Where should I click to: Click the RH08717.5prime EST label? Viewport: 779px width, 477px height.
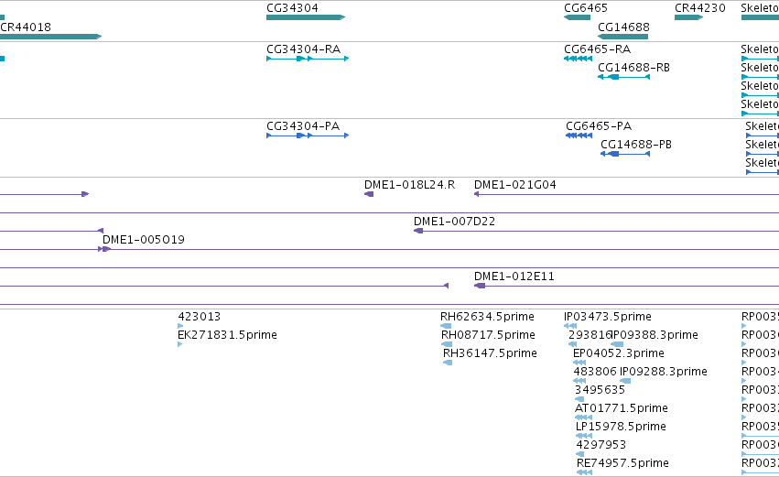click(x=489, y=335)
